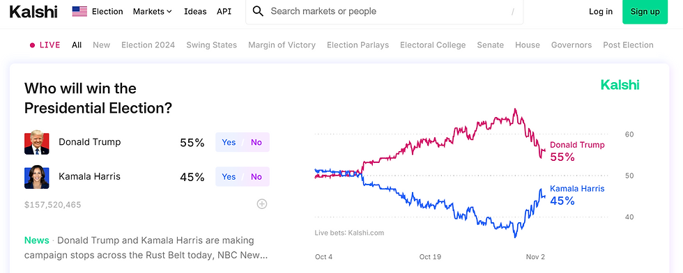Select Yes for Kamala Harris

coord(229,177)
